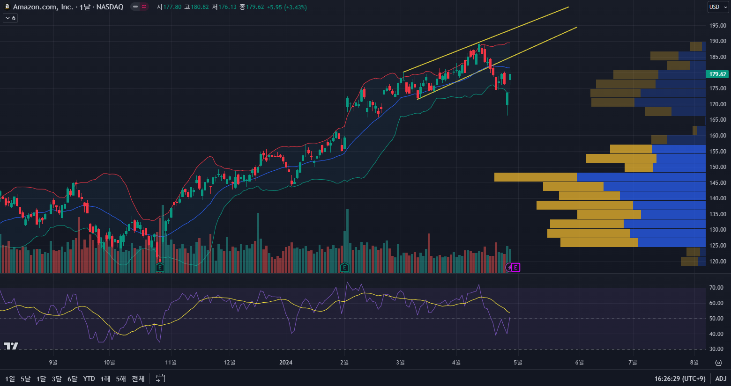Click the opening price value 177.80
Screen dimensions: 731x386
click(x=172, y=7)
